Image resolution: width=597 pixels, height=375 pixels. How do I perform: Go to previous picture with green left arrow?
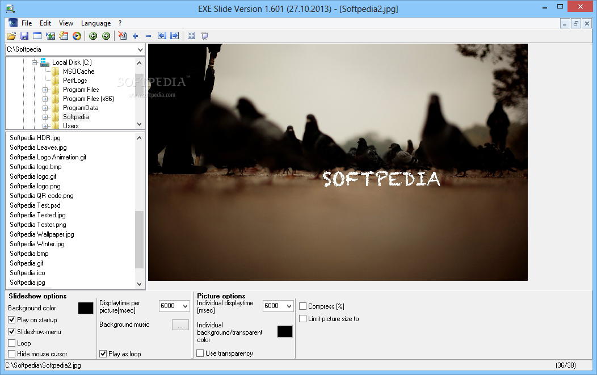(x=93, y=36)
